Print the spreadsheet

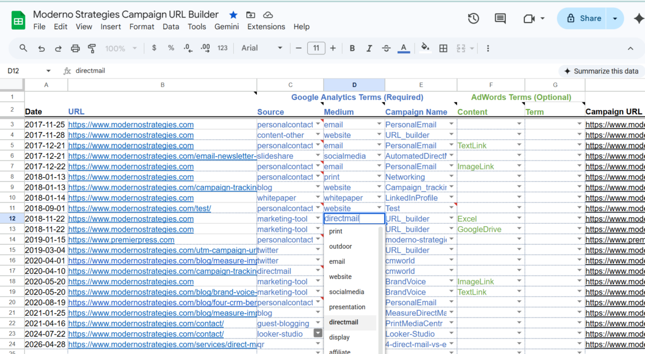click(x=75, y=49)
